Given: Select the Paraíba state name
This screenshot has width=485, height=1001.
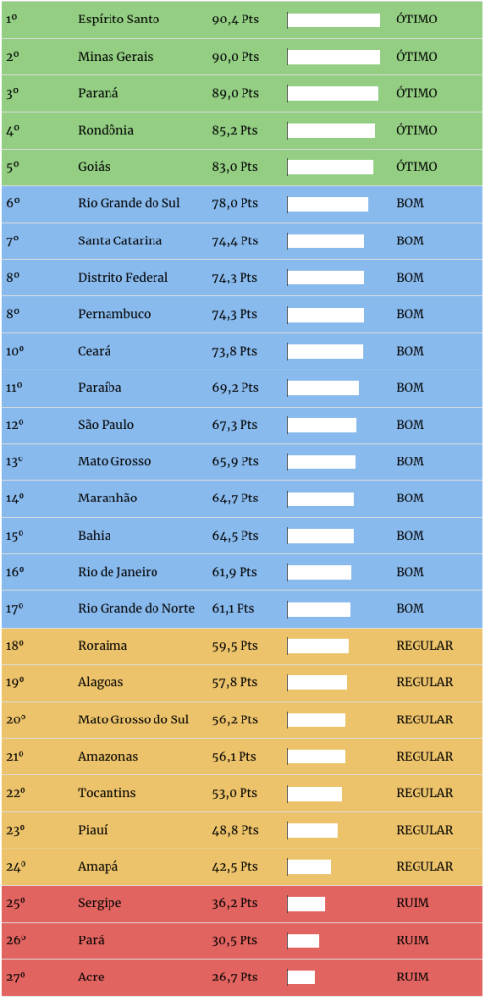Looking at the screenshot, I should (100, 387).
